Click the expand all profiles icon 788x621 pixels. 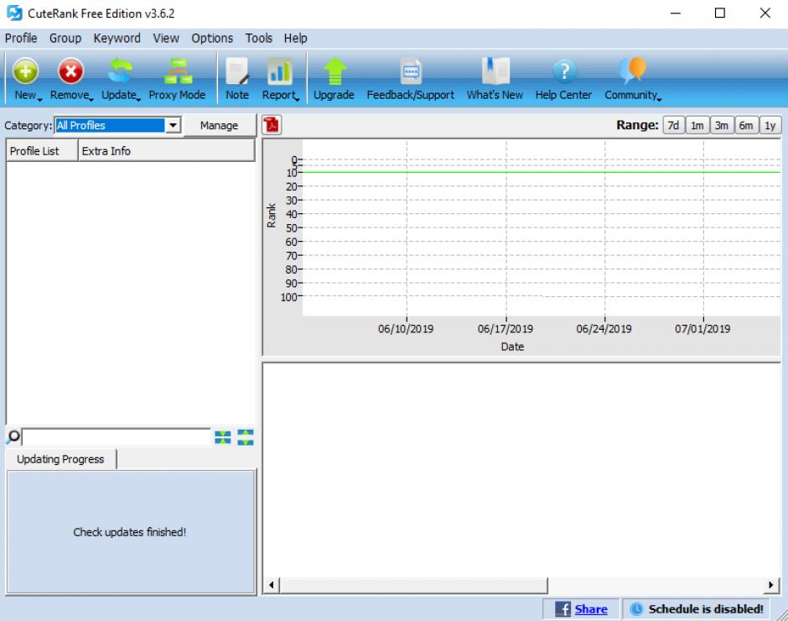pyautogui.click(x=246, y=437)
